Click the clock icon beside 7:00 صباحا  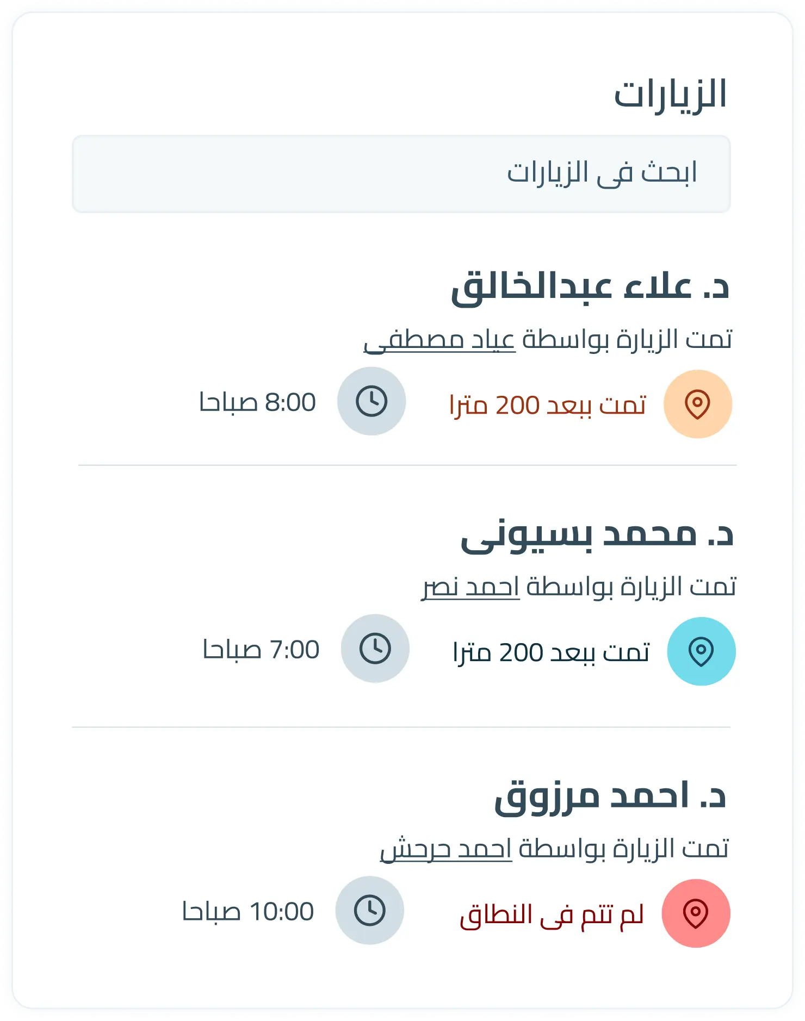pos(375,648)
